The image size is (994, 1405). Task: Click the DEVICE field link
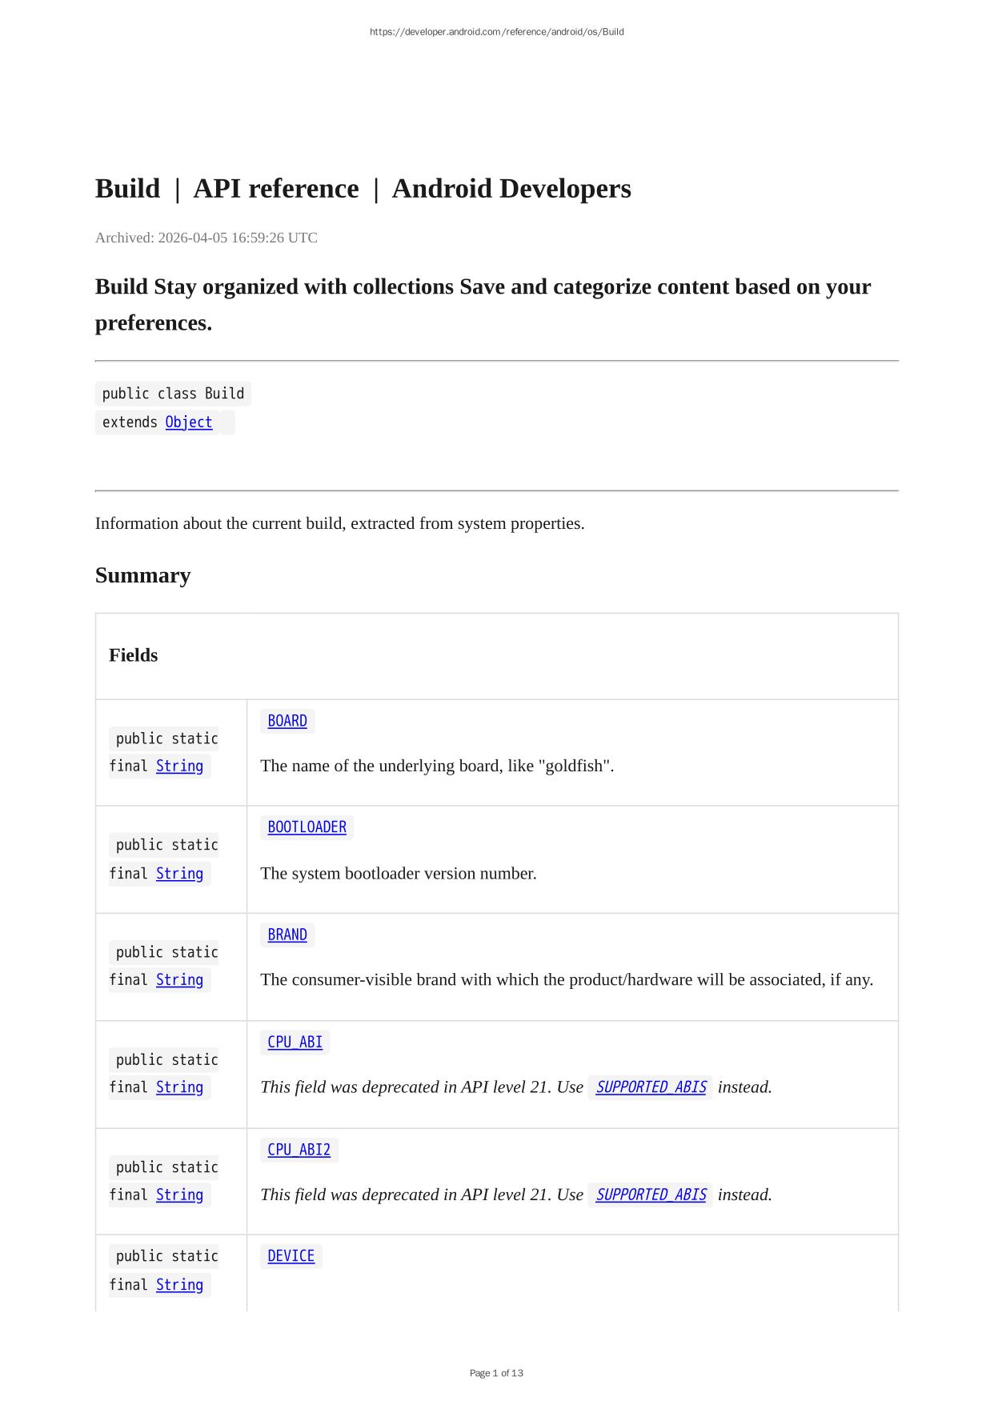coord(291,1256)
